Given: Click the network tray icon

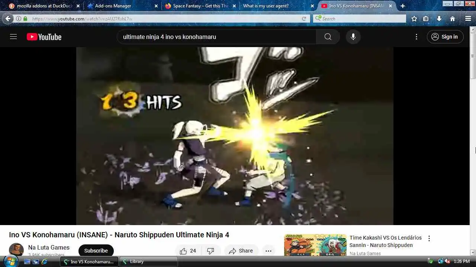Looking at the screenshot, I should pyautogui.click(x=440, y=261).
